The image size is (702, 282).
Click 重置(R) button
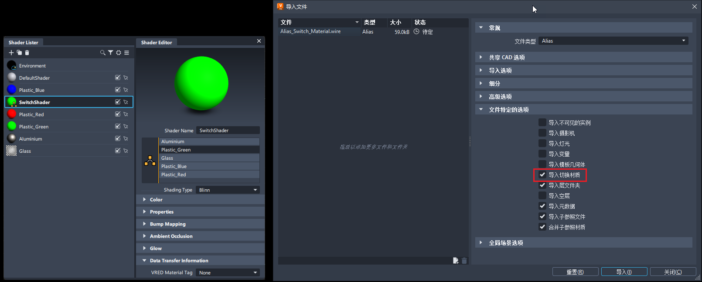pos(575,272)
